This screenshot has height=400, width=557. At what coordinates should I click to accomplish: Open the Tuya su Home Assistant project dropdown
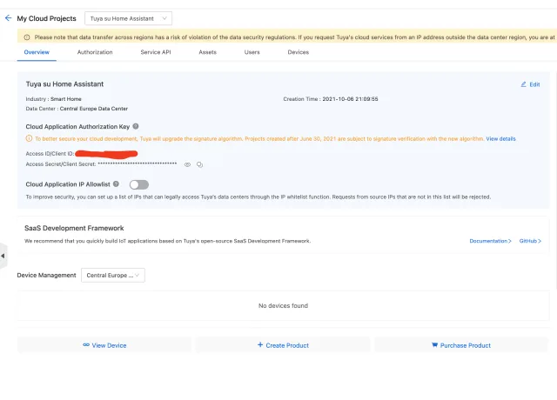tap(129, 18)
